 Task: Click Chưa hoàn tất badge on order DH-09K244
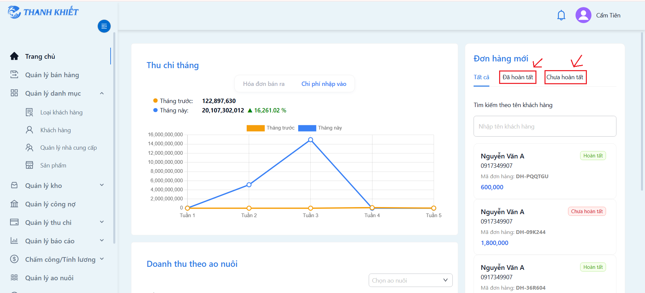587,211
